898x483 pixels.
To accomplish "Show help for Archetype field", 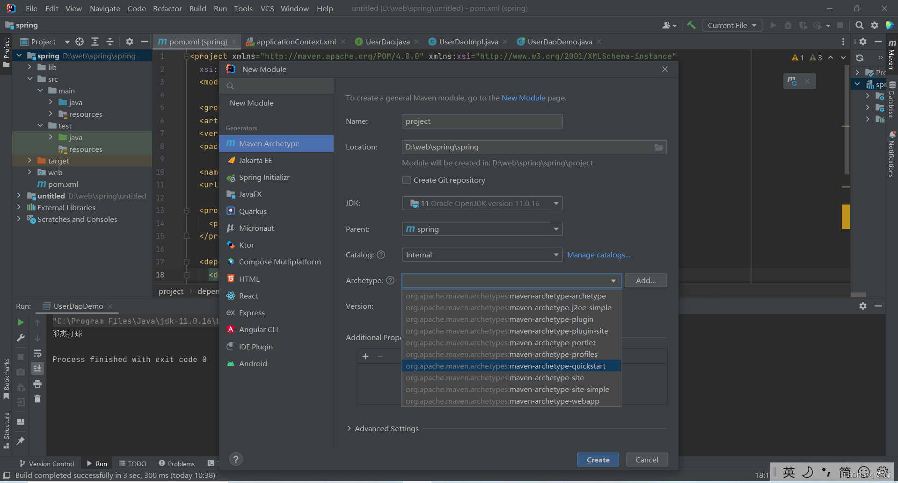I will (x=390, y=280).
